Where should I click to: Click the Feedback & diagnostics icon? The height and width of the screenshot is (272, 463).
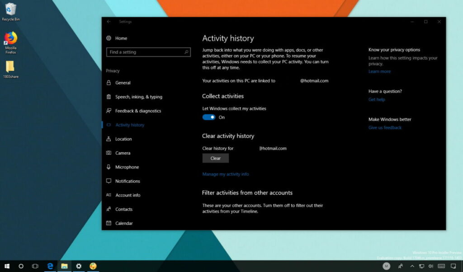[x=109, y=111]
